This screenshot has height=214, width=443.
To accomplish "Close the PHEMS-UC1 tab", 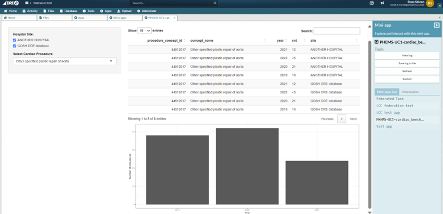I will point(175,18).
